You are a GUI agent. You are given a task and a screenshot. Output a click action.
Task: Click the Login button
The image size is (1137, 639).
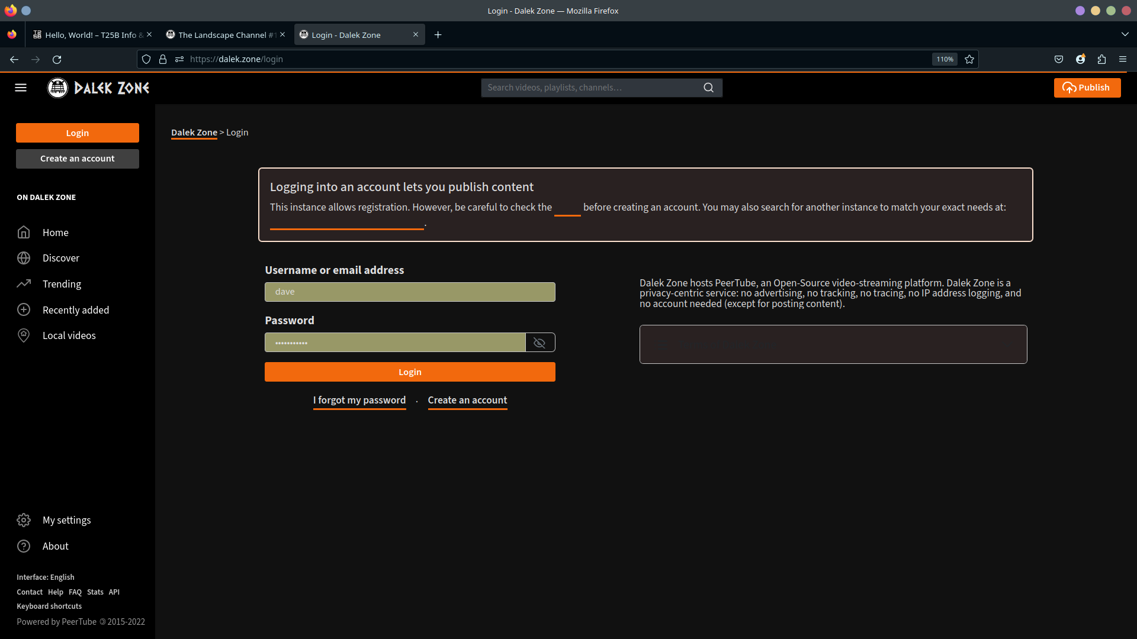410,372
